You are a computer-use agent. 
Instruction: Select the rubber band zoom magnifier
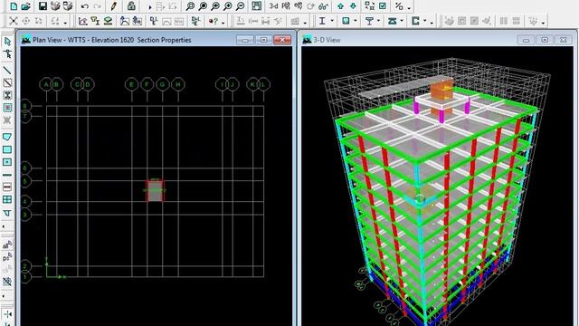[190, 6]
